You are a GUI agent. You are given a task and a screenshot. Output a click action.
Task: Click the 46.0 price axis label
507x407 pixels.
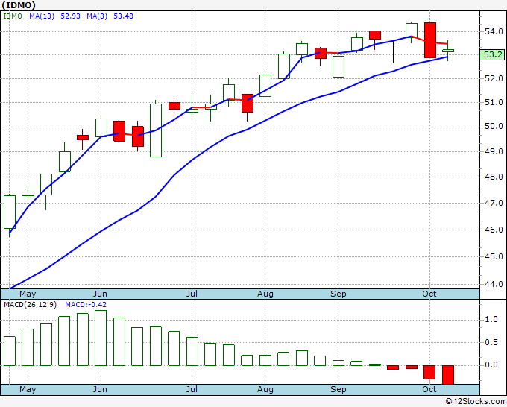pyautogui.click(x=494, y=230)
